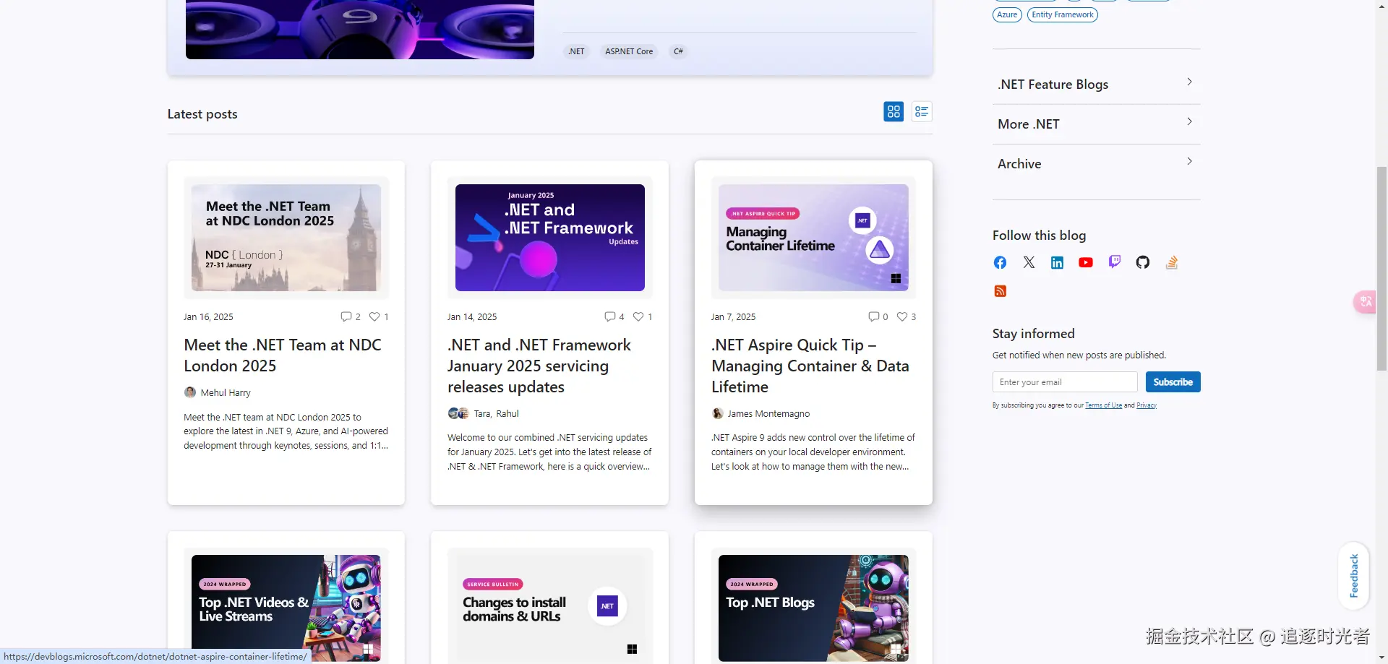
Task: Select the Entity Framework topic tag
Action: pyautogui.click(x=1063, y=14)
